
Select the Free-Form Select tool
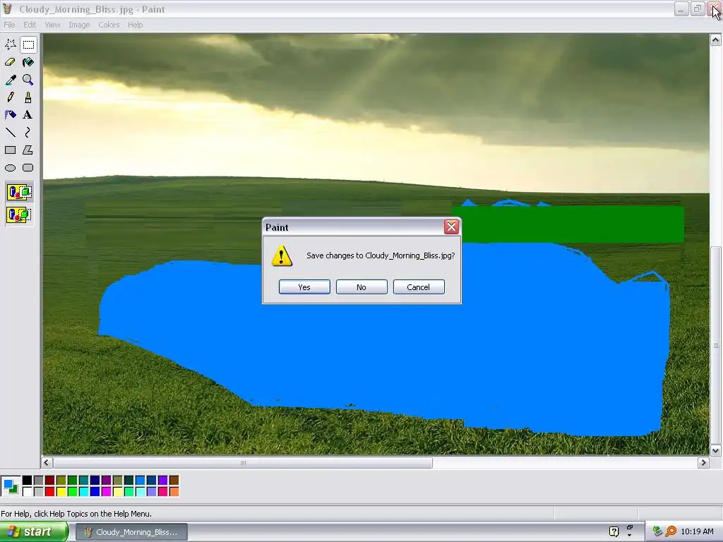click(x=10, y=44)
